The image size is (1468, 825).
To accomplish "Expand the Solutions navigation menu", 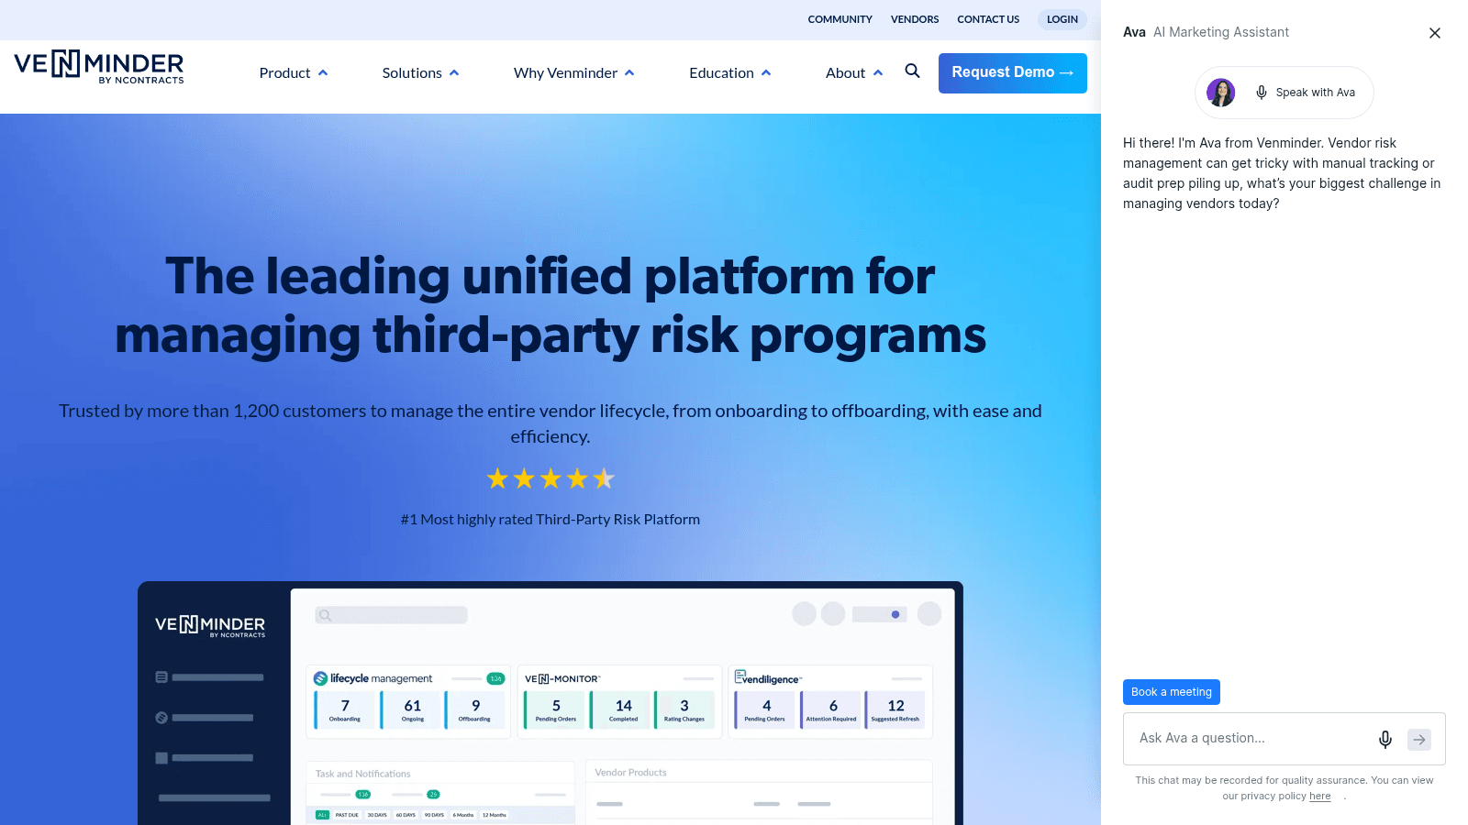I will click(x=421, y=73).
